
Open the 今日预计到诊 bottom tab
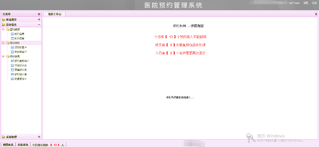pos(48,145)
